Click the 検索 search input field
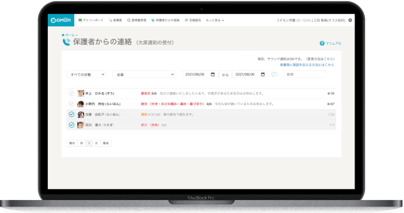This screenshot has height=213, width=404. tap(304, 75)
